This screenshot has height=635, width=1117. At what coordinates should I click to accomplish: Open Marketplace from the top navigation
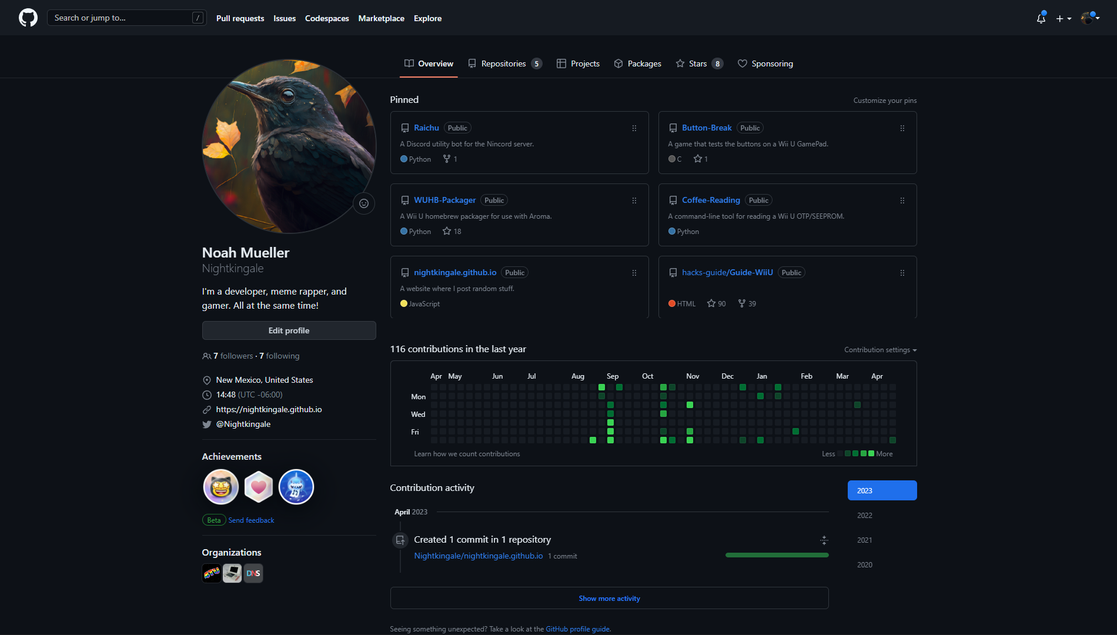[381, 18]
